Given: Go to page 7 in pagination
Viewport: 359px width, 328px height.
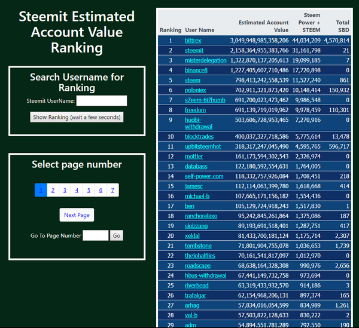Looking at the screenshot, I should 112,190.
